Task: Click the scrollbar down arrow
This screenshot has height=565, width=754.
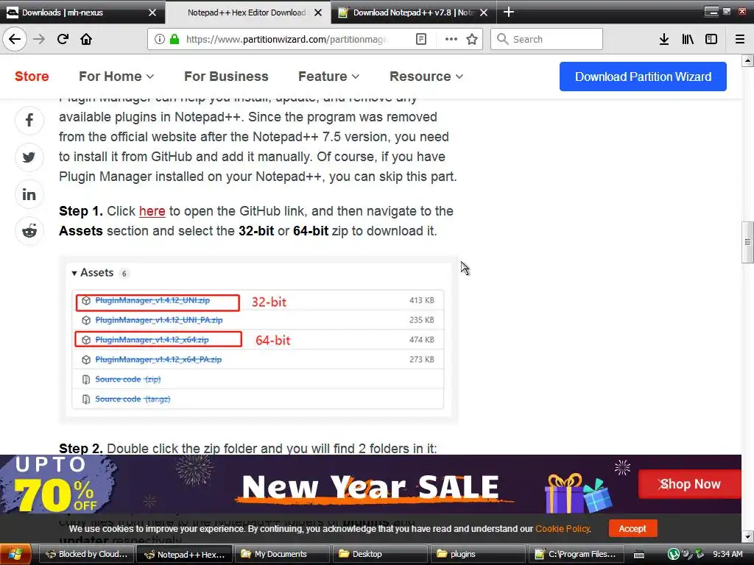Action: [747, 536]
